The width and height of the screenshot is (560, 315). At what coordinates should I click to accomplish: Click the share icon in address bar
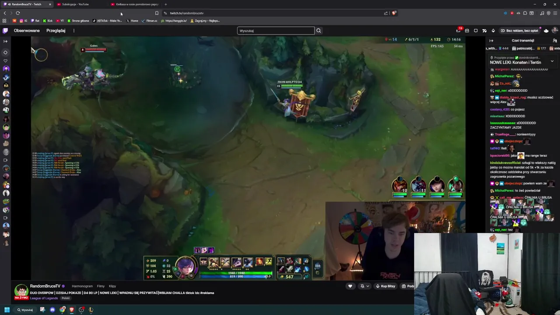386,13
